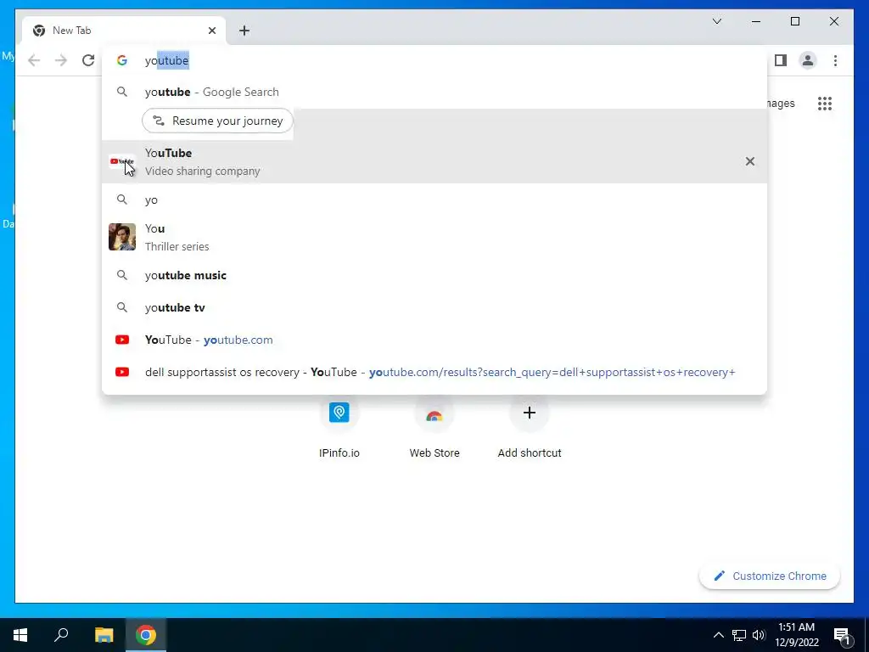Click the Chrome taskbar icon

click(x=146, y=635)
